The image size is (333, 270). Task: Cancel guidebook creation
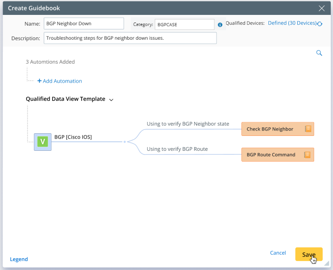click(x=278, y=253)
